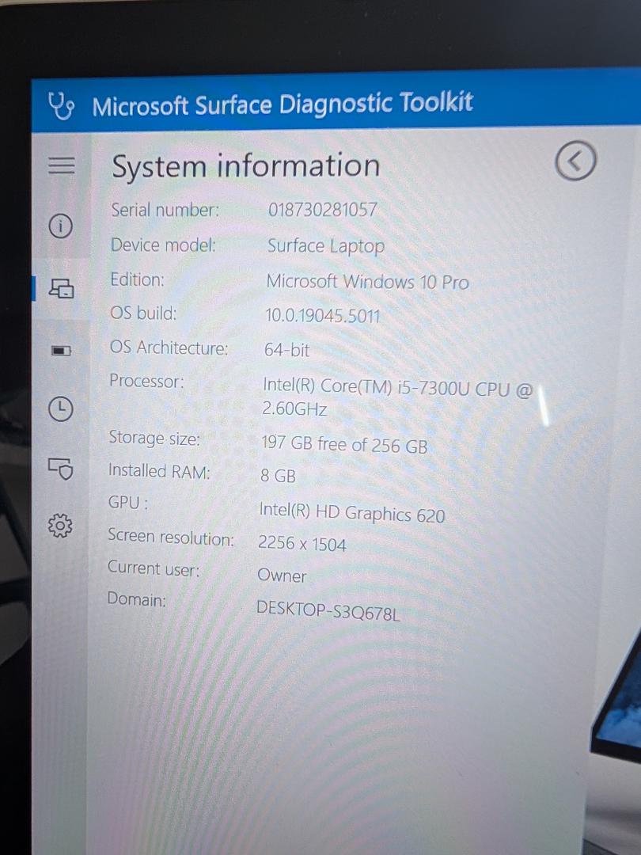The image size is (641, 855).
Task: Click the 197 GB free storage value
Action: click(x=343, y=446)
